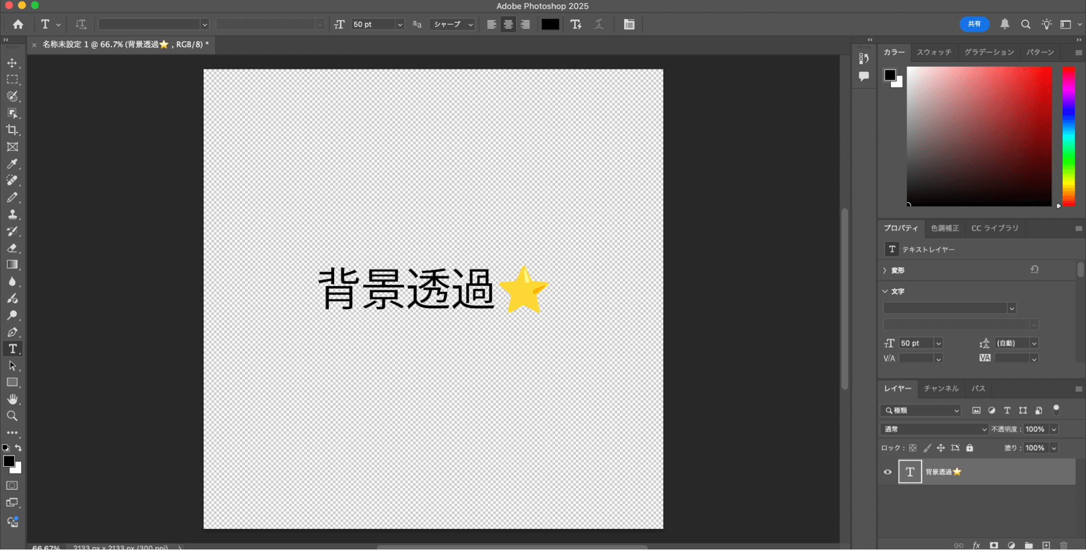Open the Character and Paragraph panels icon

pyautogui.click(x=629, y=24)
